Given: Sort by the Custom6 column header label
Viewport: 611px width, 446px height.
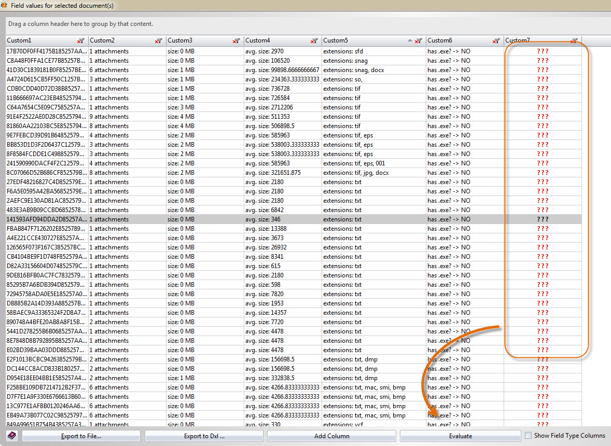Looking at the screenshot, I should 440,40.
